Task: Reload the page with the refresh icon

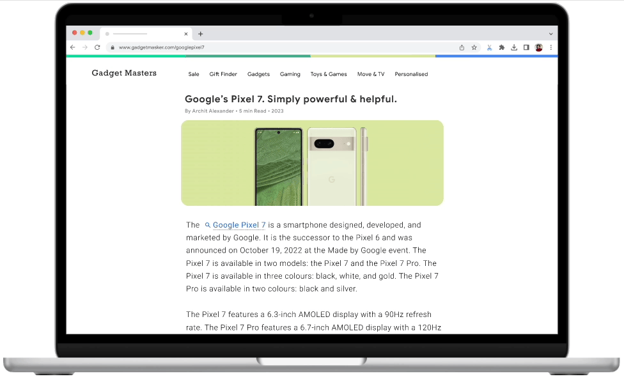Action: click(97, 47)
